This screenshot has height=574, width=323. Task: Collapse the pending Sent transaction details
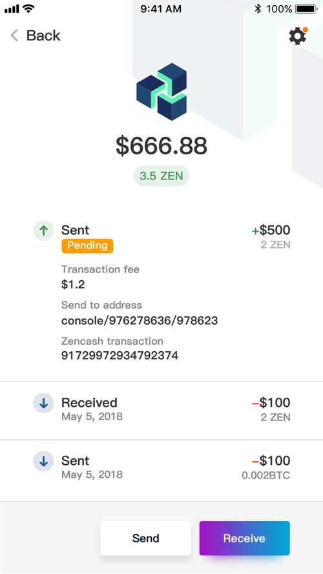[x=161, y=238]
